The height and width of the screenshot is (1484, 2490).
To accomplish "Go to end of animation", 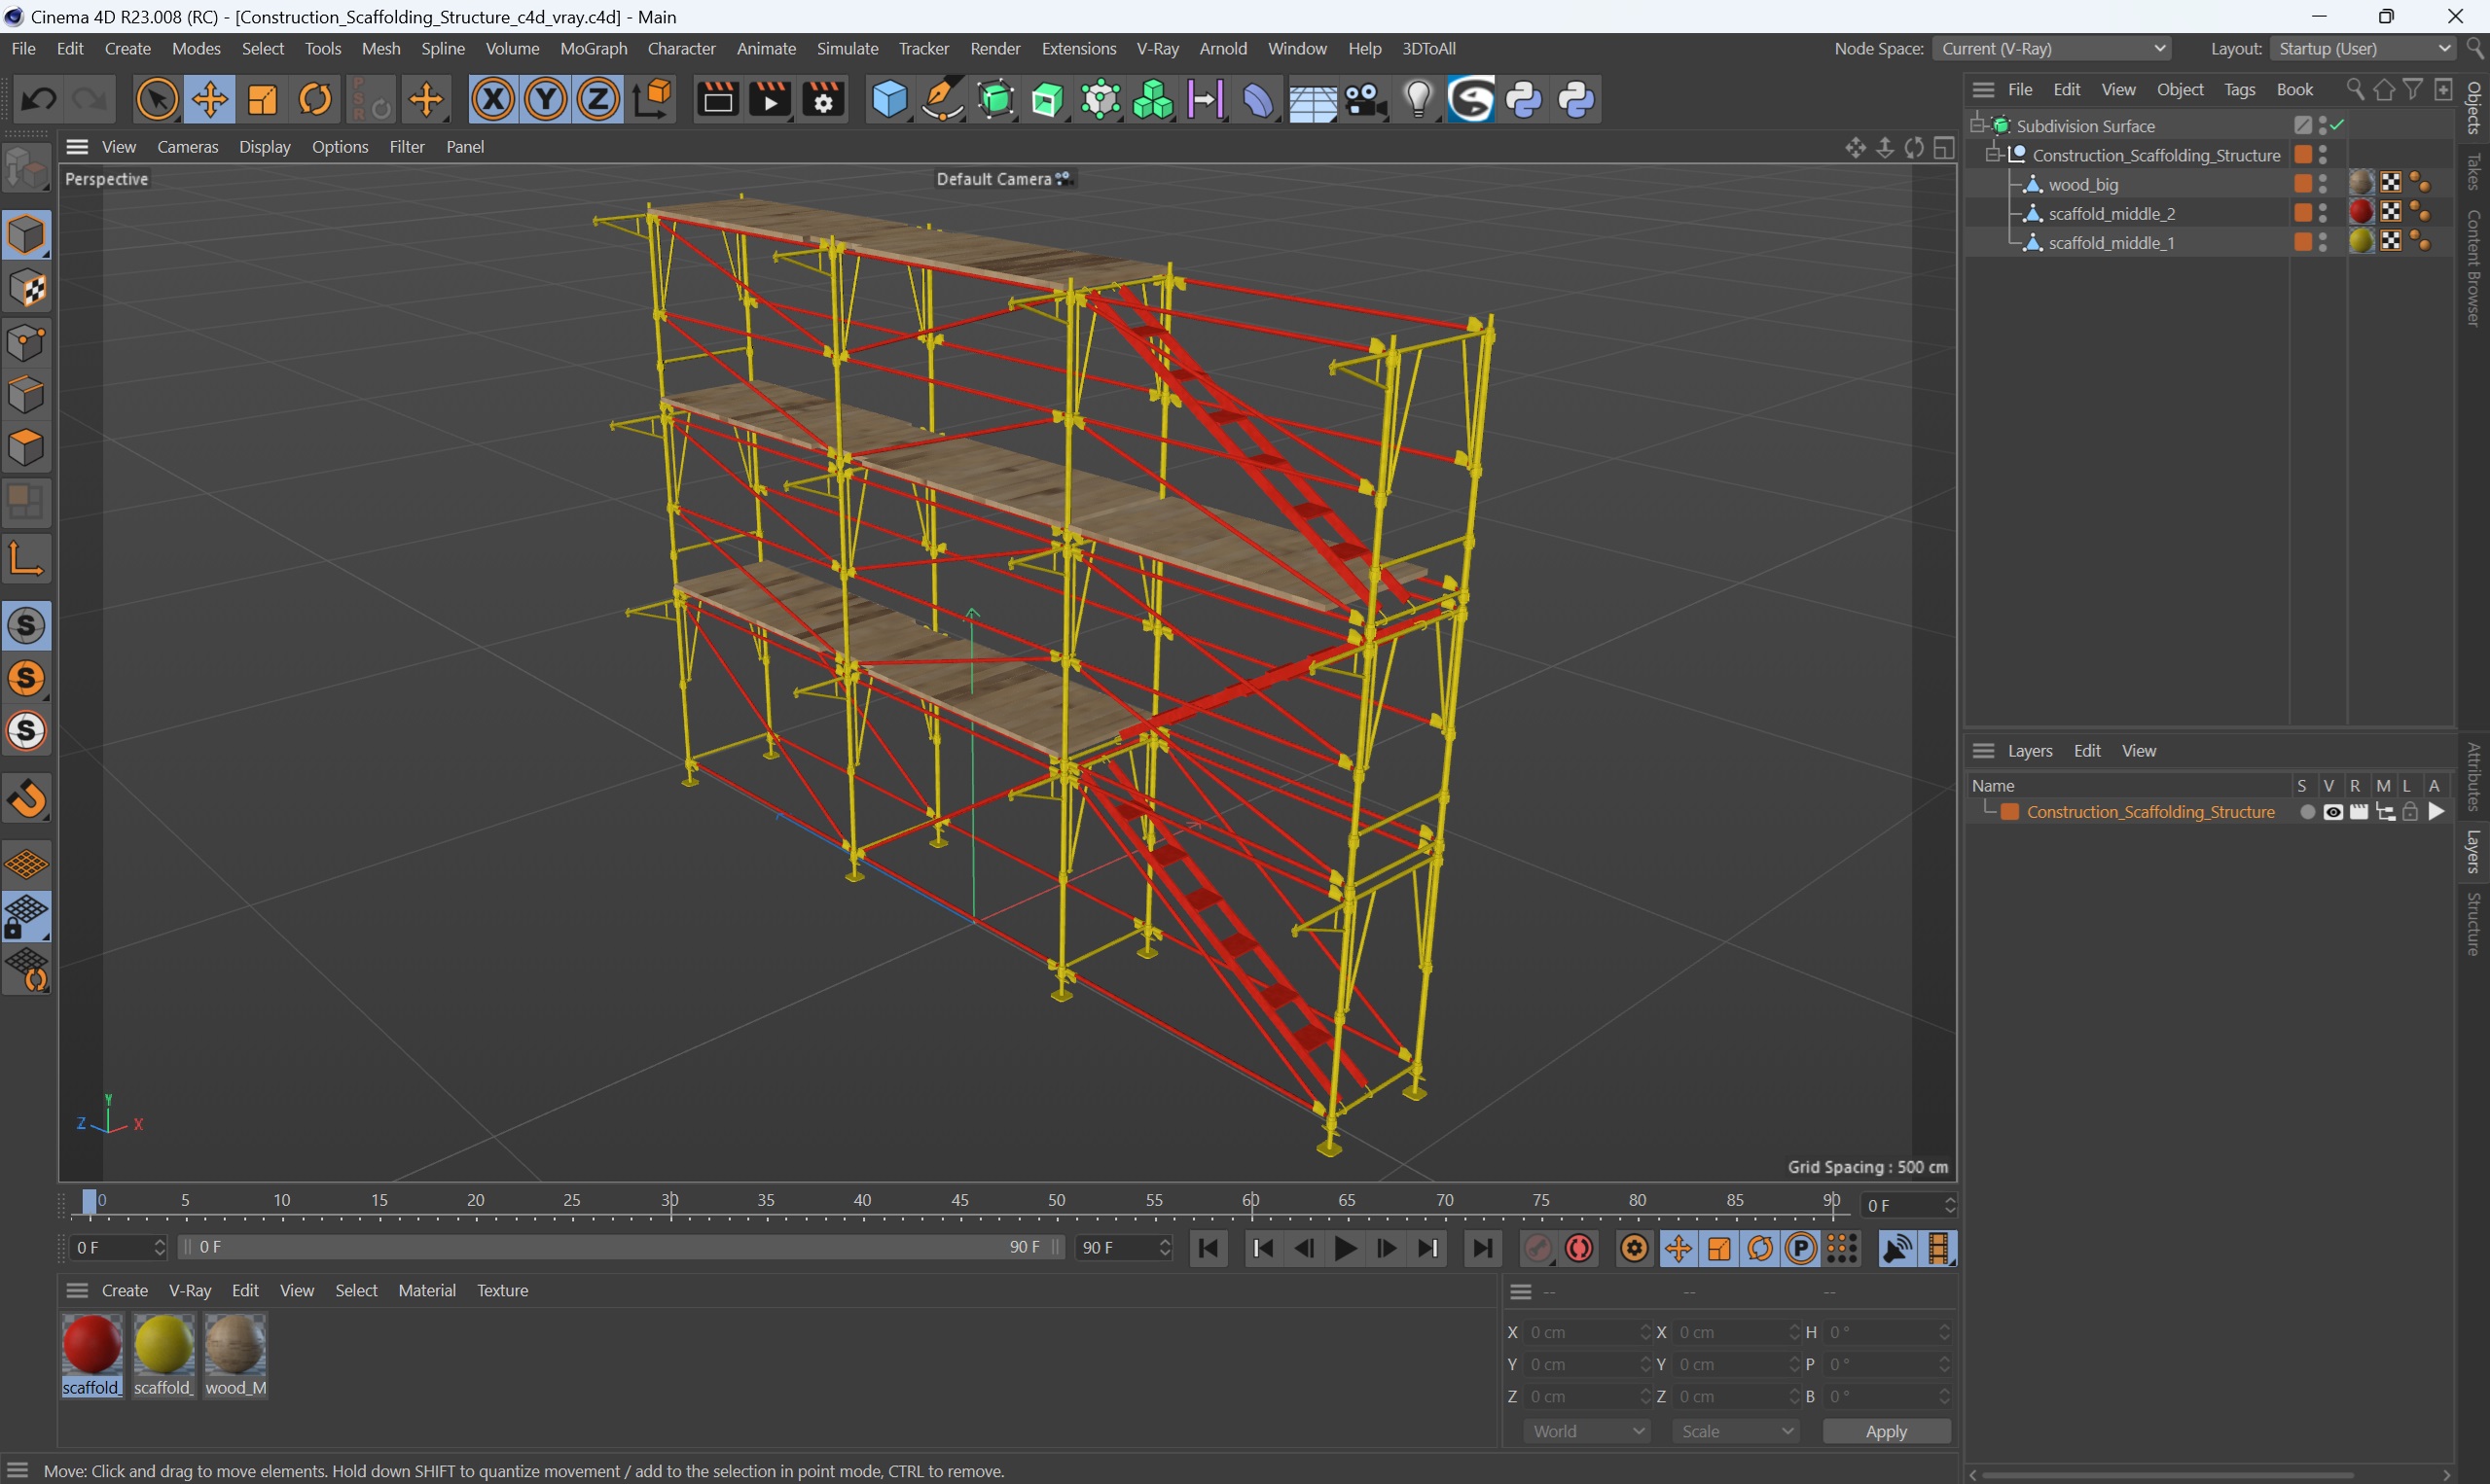I will [1482, 1248].
